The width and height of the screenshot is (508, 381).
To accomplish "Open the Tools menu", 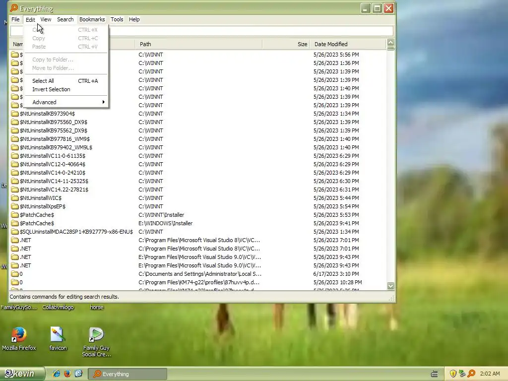I will [x=117, y=19].
